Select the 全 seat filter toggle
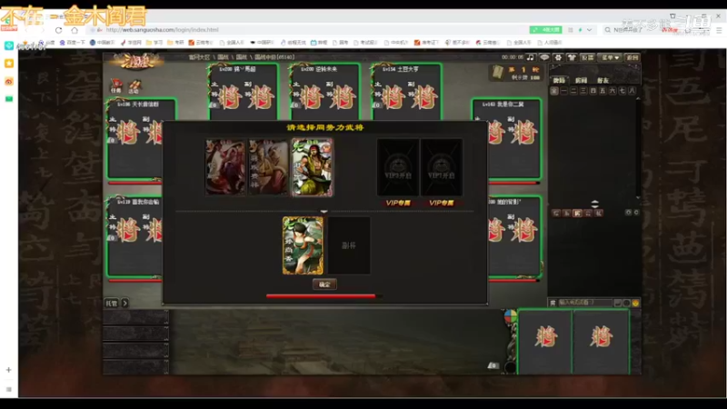Viewport: 727px width, 409px height. (x=554, y=91)
